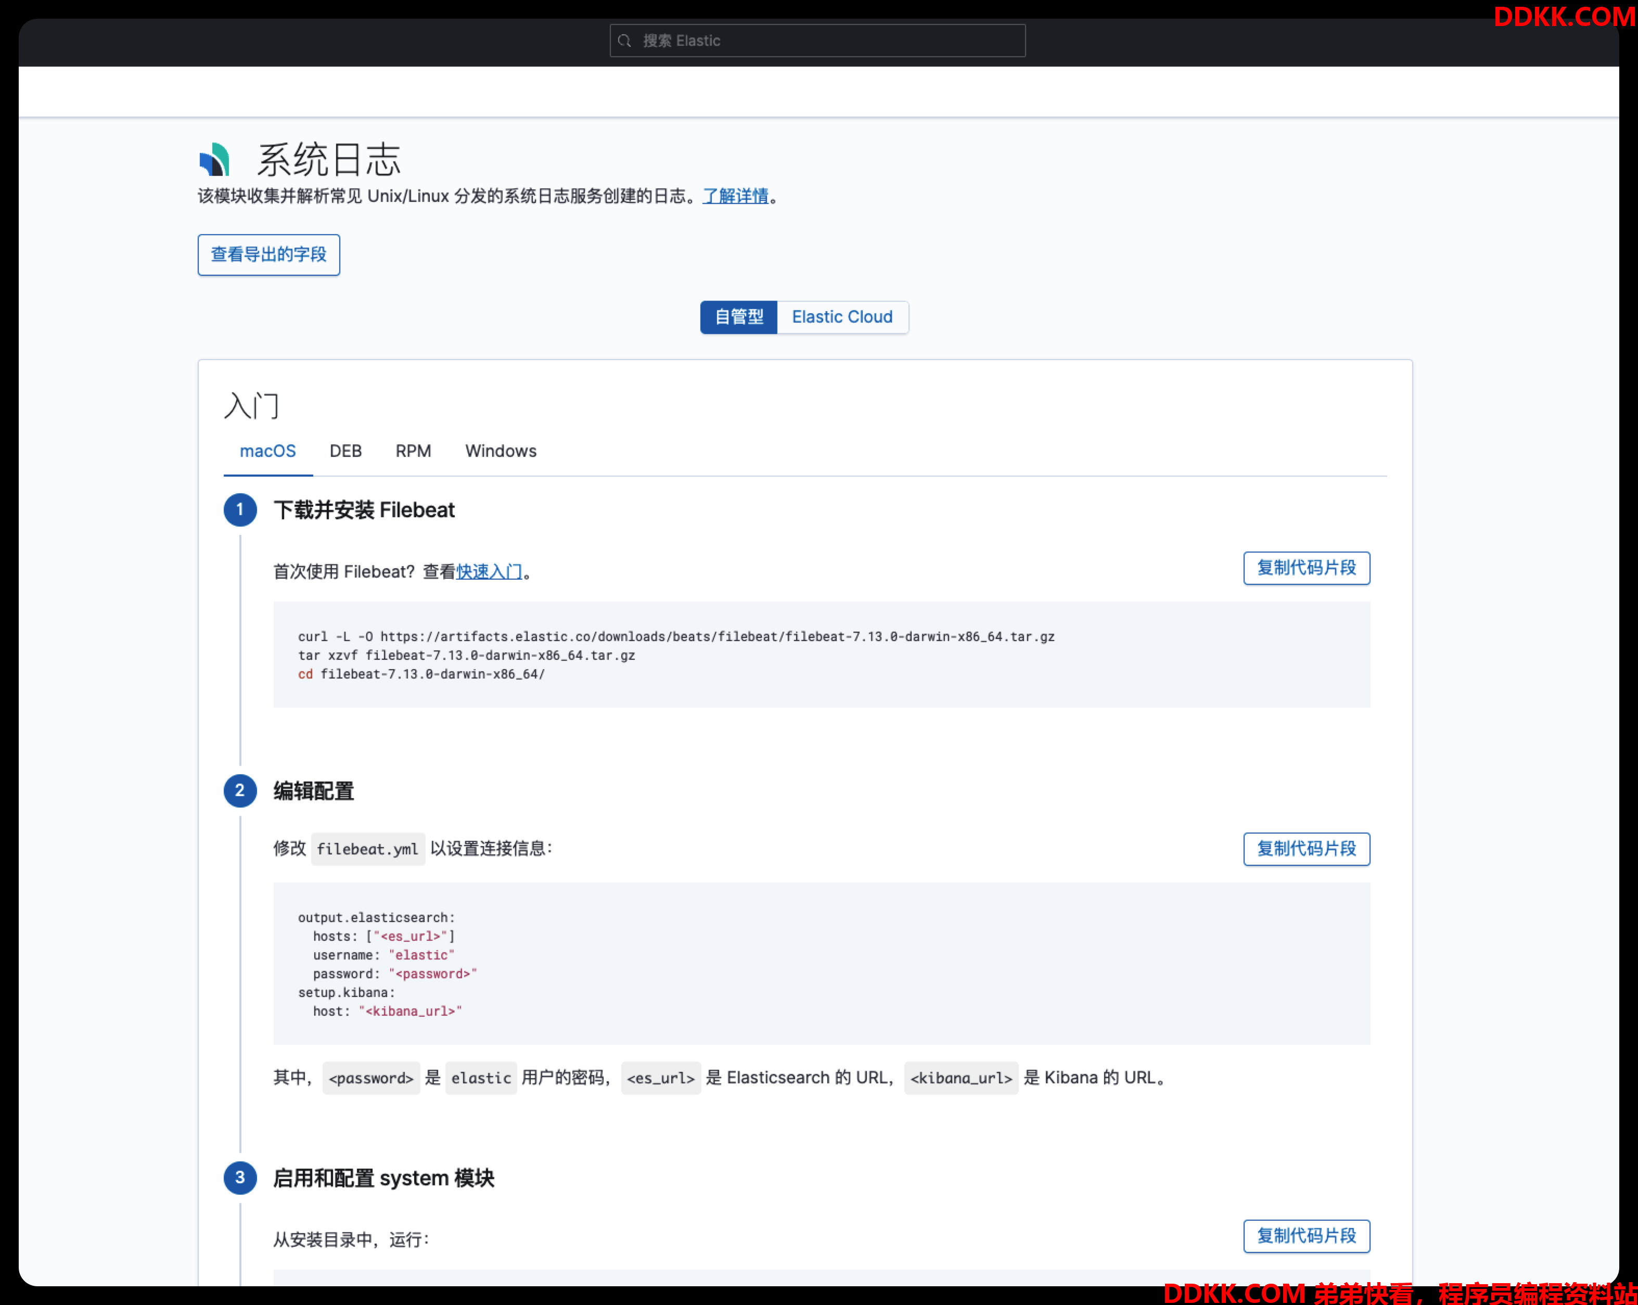Click the inline <kibana_url> code label
The height and width of the screenshot is (1305, 1638).
(961, 1078)
